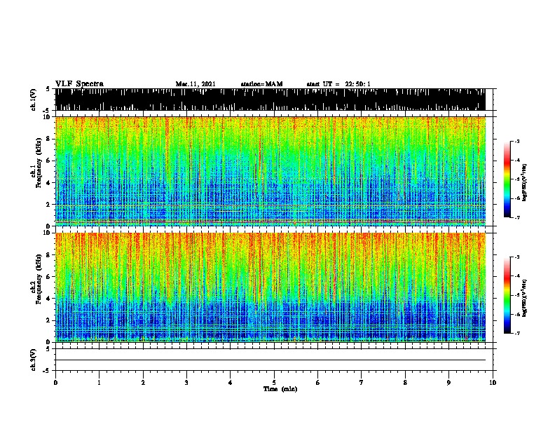
Task: Click the "-7" label on ch.2 color bar
Action: pos(516,333)
